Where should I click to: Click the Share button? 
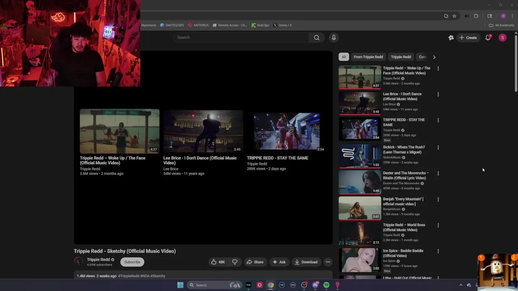pos(255,262)
